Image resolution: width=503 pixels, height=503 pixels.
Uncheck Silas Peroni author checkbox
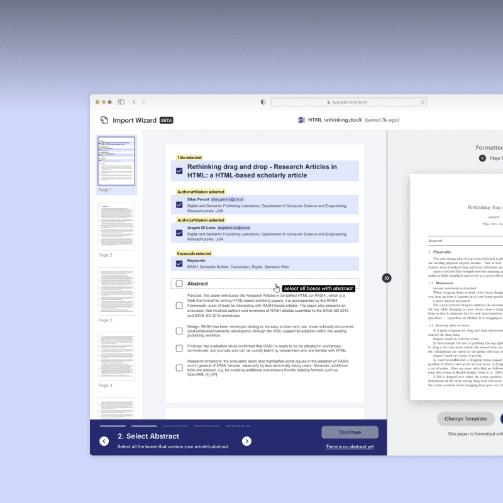point(179,205)
